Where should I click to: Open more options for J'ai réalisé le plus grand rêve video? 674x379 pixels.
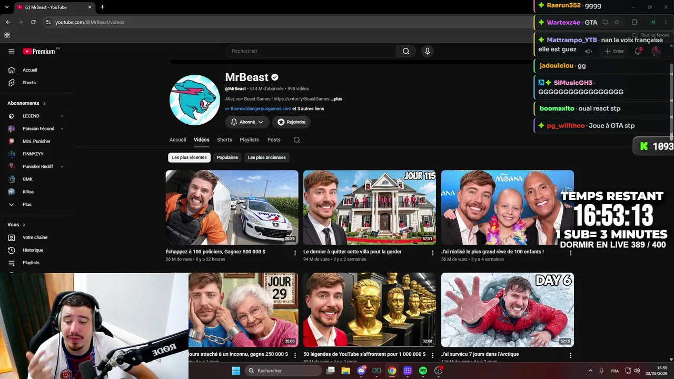570,253
